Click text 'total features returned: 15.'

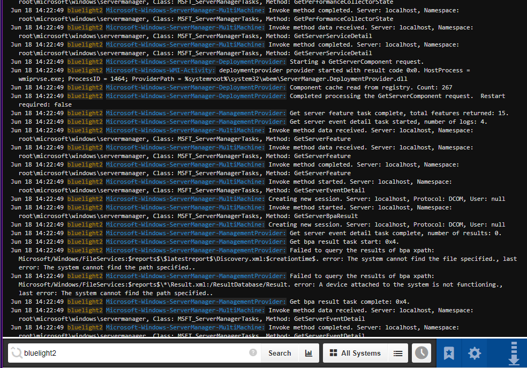pos(459,113)
